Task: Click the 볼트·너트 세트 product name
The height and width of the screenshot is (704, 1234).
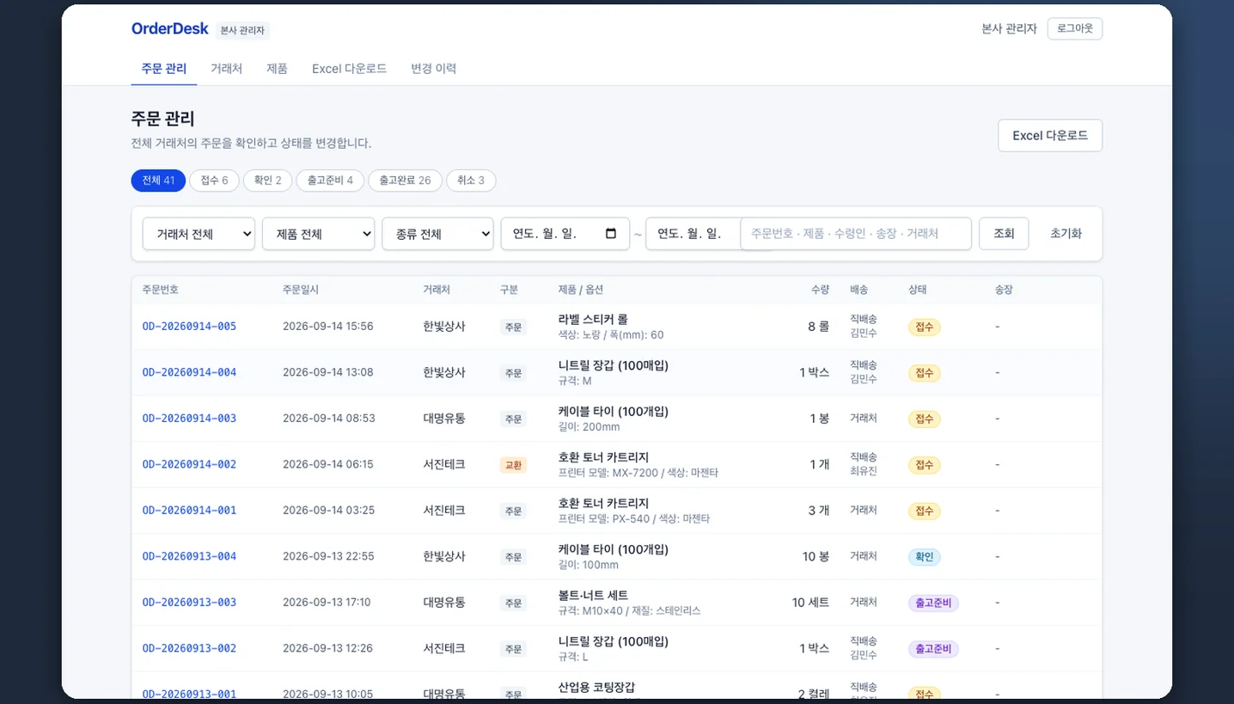Action: tap(593, 595)
